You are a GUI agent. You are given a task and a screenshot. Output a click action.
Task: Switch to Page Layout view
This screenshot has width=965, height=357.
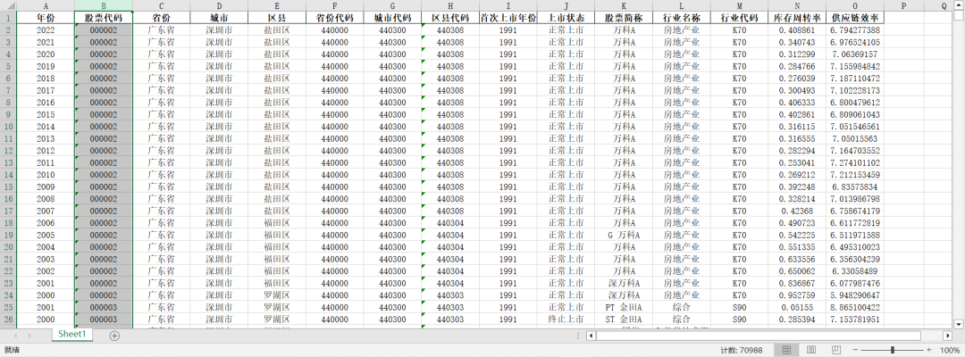pos(810,350)
